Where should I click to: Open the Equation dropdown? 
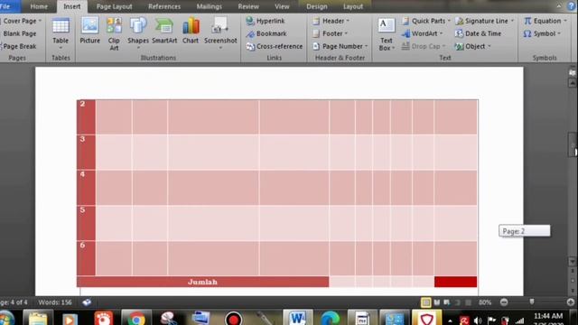pyautogui.click(x=545, y=21)
